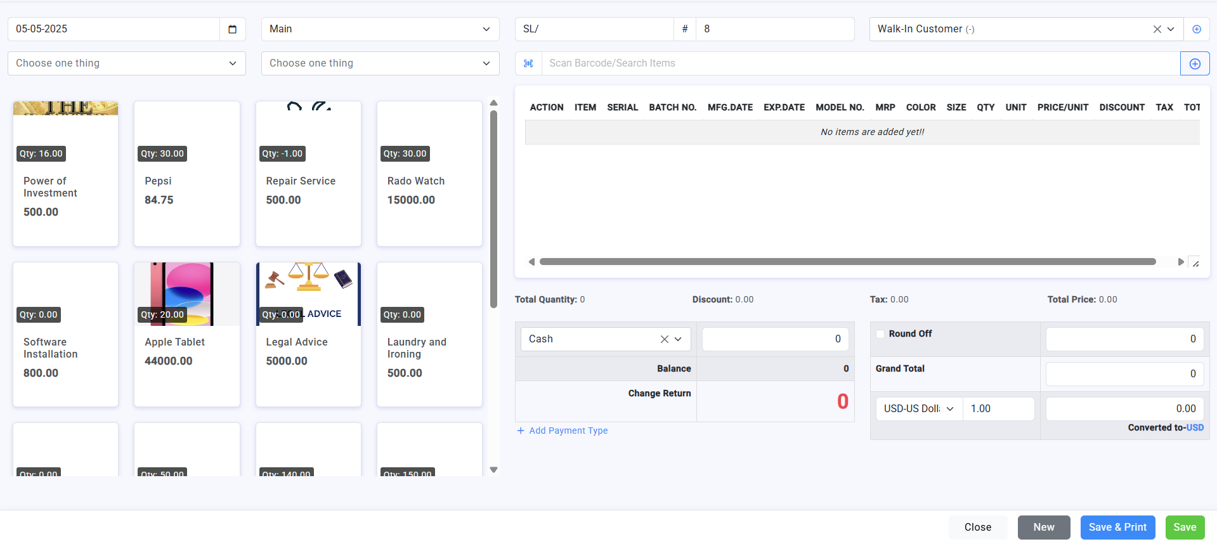Click the add new customer plus icon
Viewport: 1217px width, 544px height.
coord(1196,29)
